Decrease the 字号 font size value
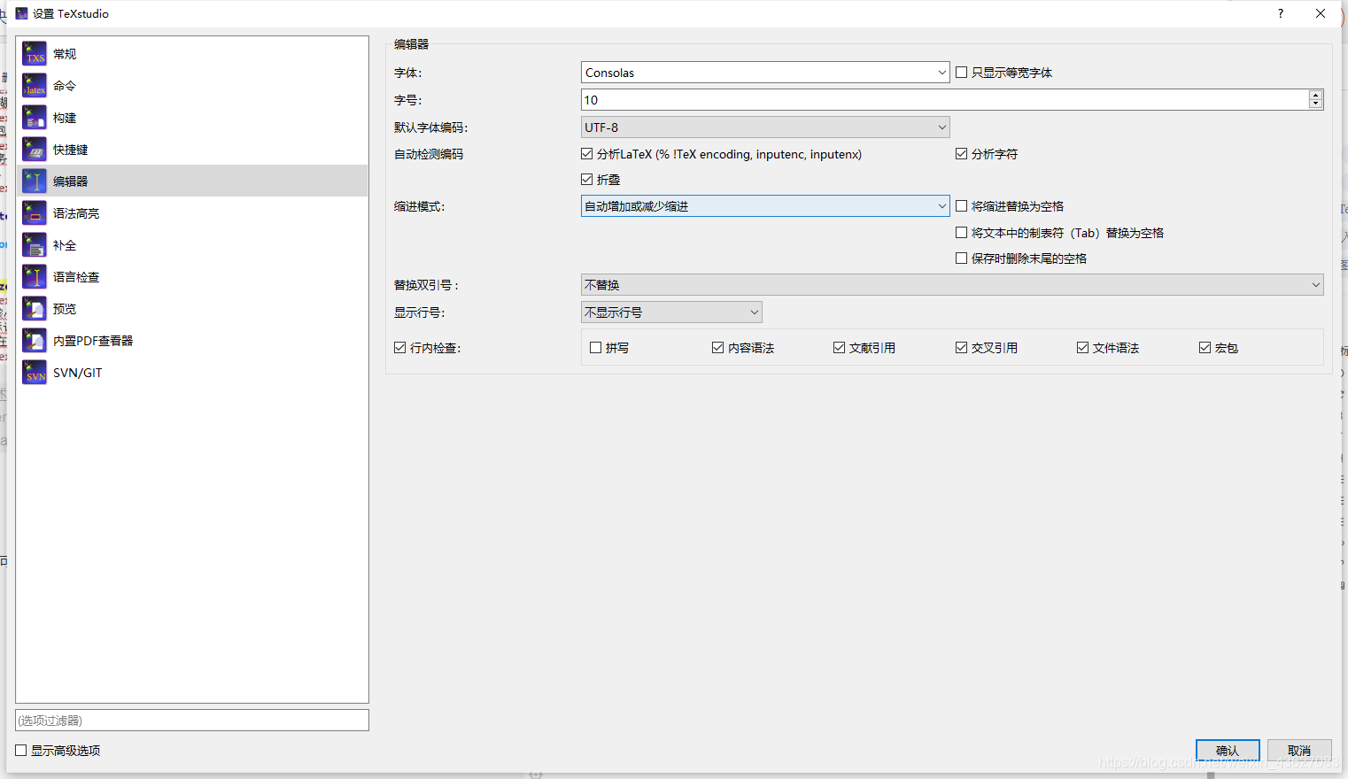 [x=1316, y=104]
